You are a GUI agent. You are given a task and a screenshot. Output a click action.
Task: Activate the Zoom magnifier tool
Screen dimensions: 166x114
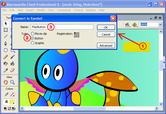[x=12, y=82]
